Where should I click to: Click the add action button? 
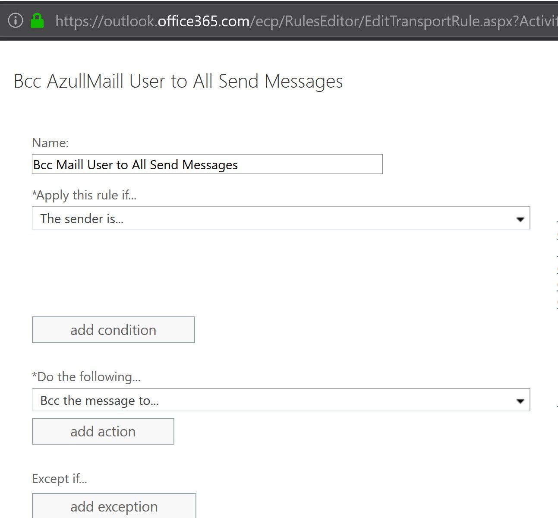[103, 431]
